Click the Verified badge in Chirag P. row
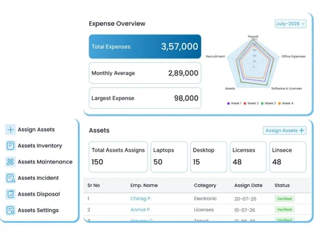 coord(284,199)
